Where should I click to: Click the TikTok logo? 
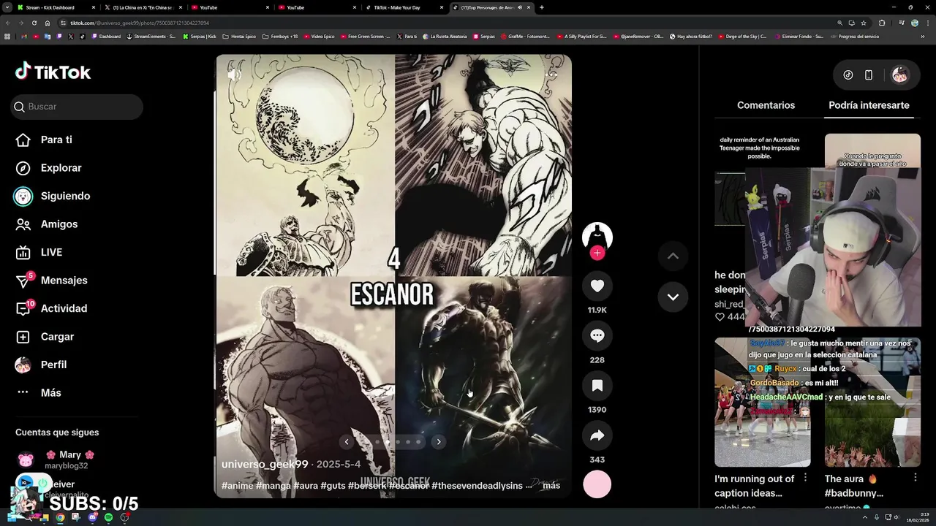(53, 72)
